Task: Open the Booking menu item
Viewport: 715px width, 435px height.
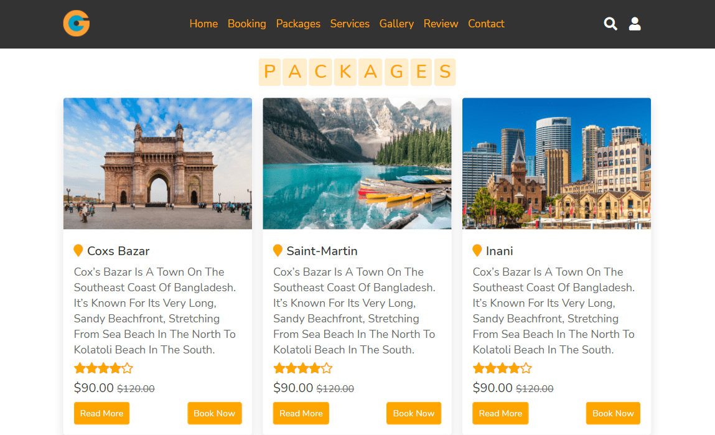Action: pyautogui.click(x=246, y=24)
